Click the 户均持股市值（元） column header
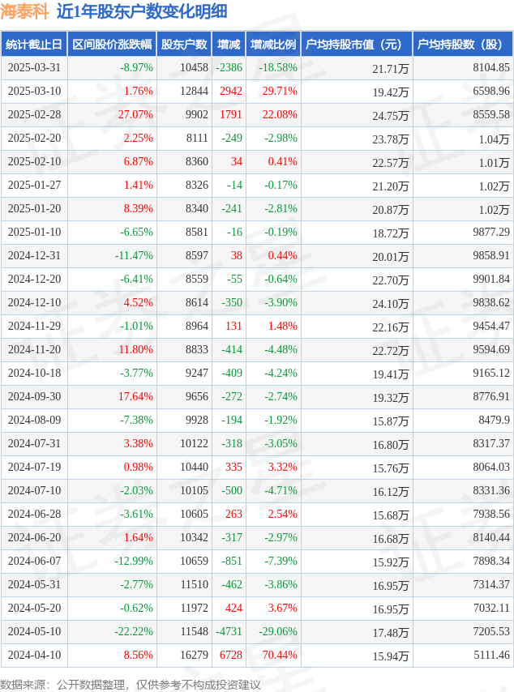514x692 pixels. click(x=357, y=44)
